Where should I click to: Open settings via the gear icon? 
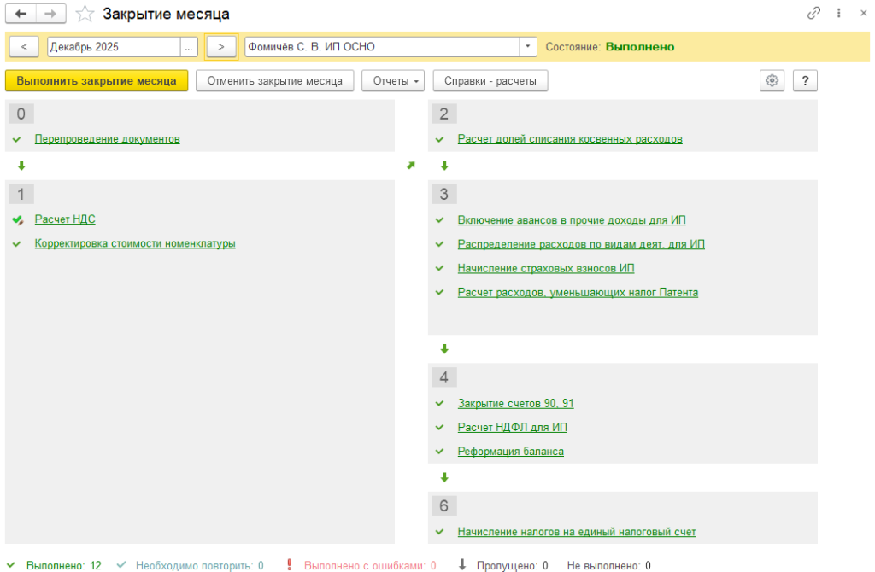click(x=772, y=80)
